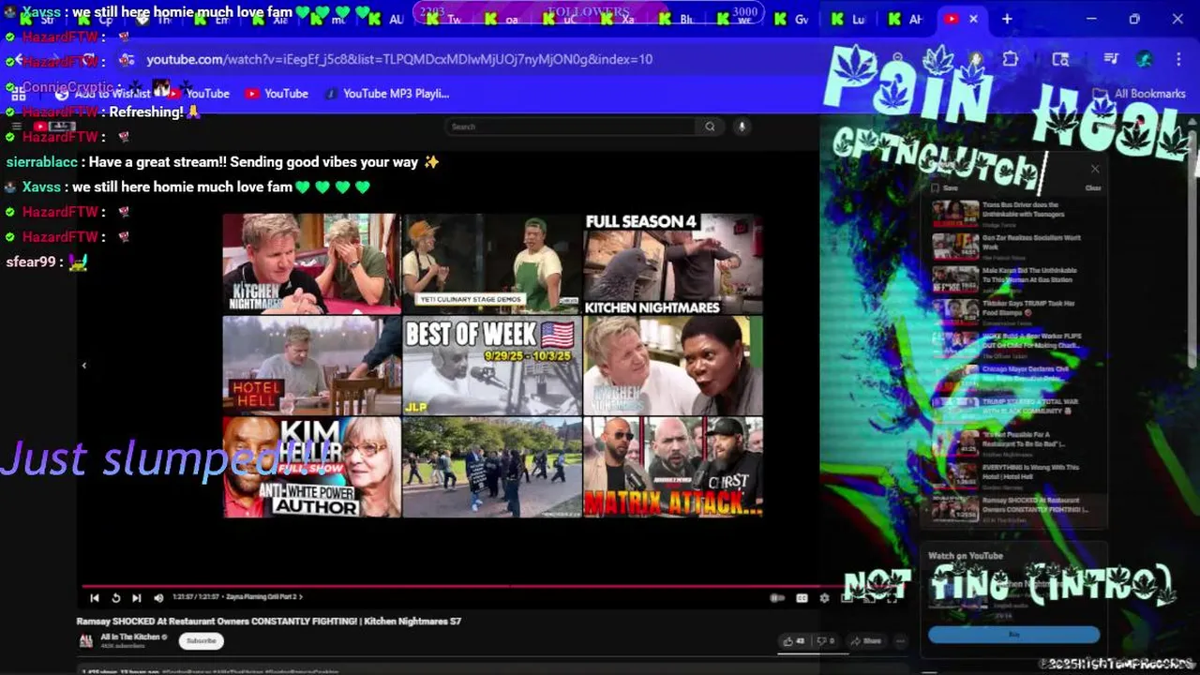
Task: Open Zayna Flaming Grill Part 2 chapter
Action: coord(264,597)
